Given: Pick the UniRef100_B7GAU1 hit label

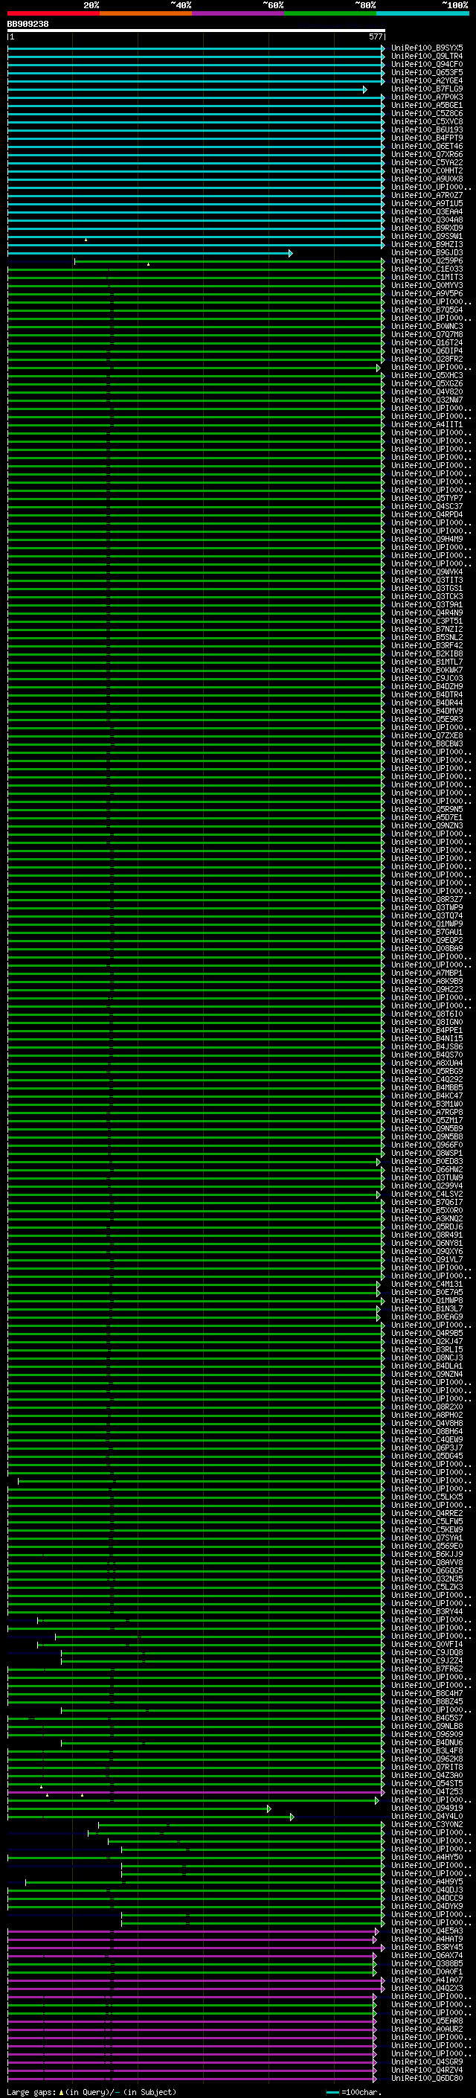Looking at the screenshot, I should pos(427,933).
